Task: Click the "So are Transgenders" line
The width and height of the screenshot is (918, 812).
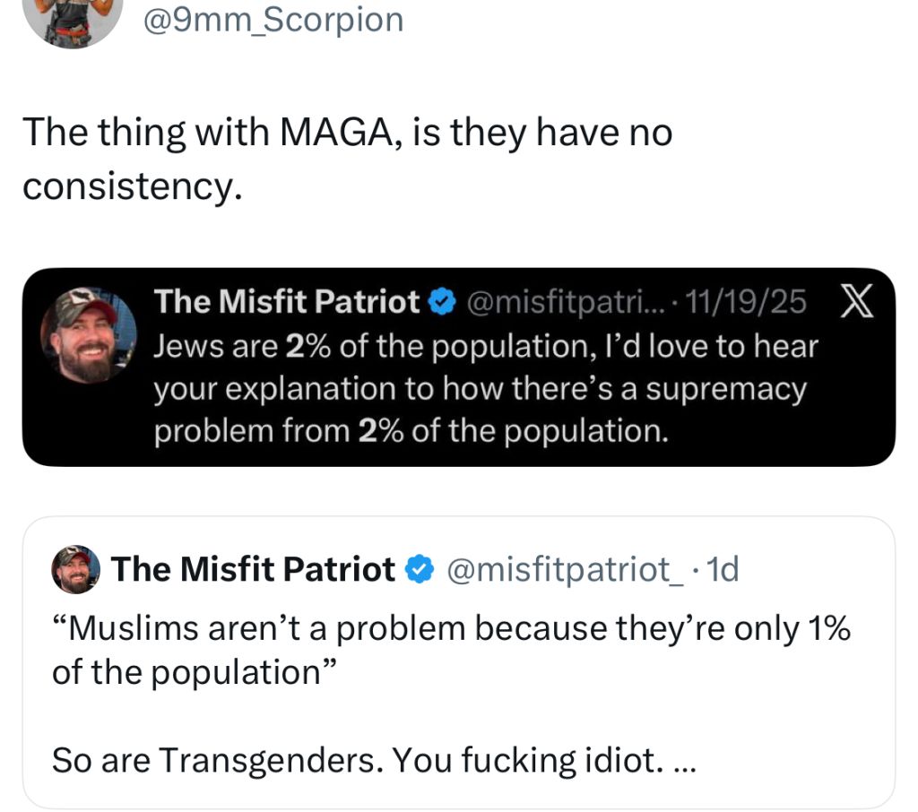Action: [357, 761]
